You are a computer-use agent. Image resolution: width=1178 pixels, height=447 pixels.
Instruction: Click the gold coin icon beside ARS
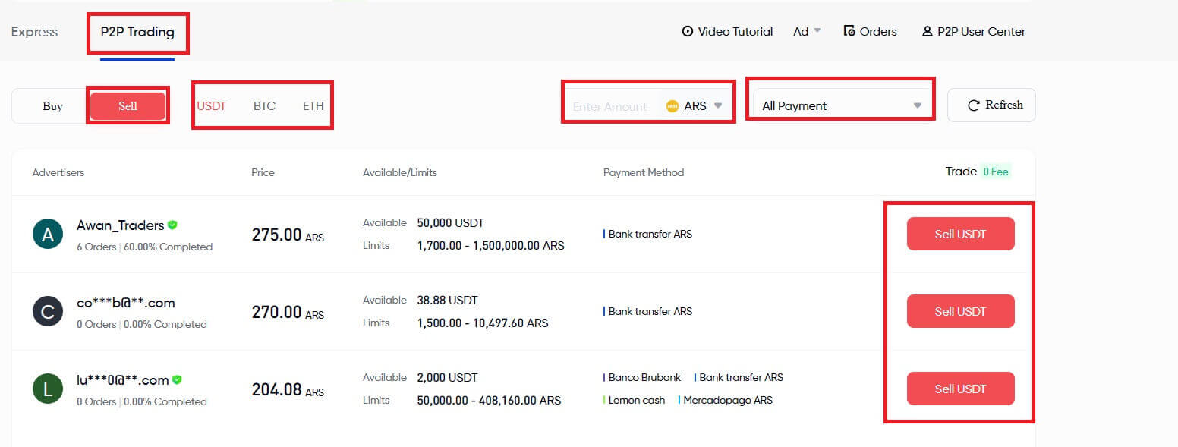pyautogui.click(x=672, y=106)
